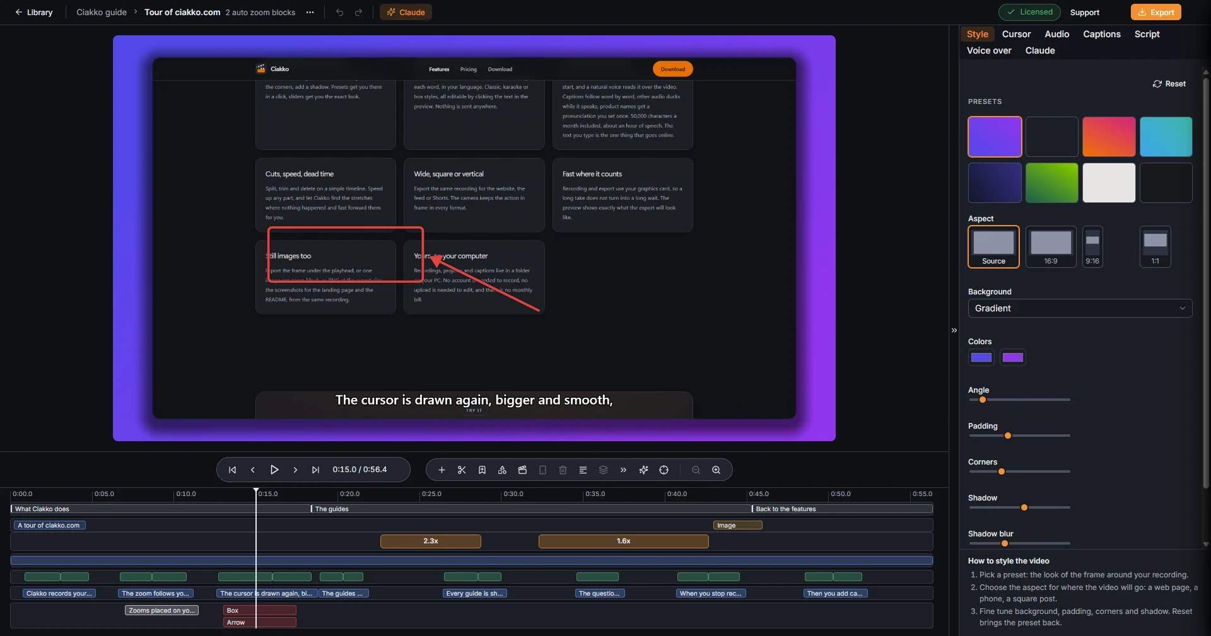Reset the style preset
Screen dimensions: 1211x636
click(1169, 84)
